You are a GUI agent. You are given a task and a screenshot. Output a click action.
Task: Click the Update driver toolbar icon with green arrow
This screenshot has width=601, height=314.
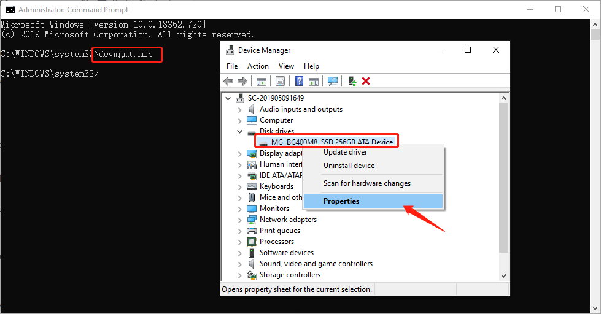coord(352,81)
